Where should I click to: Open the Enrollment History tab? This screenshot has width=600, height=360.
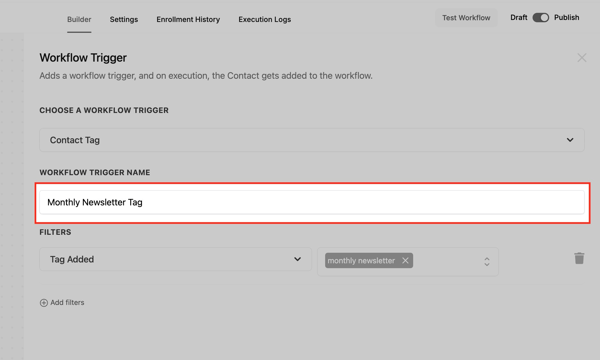point(188,19)
